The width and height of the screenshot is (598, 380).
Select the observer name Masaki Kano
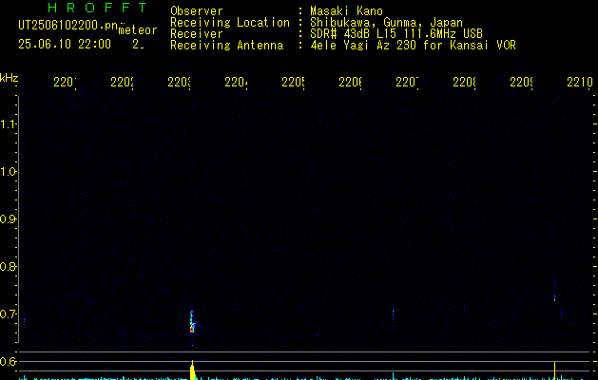[x=346, y=10]
